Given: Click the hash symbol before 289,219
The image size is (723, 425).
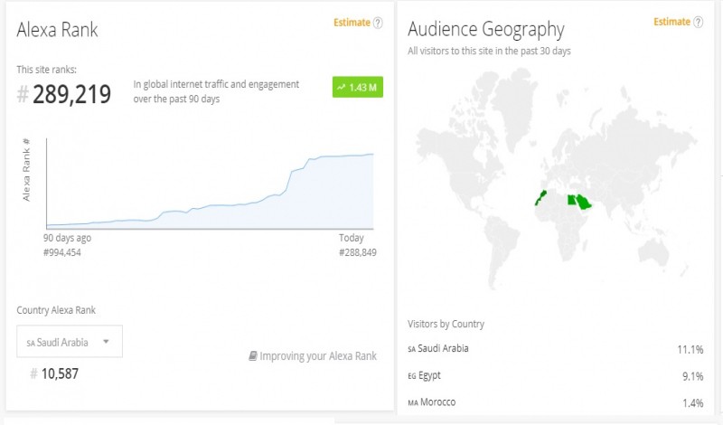Looking at the screenshot, I should click(23, 94).
